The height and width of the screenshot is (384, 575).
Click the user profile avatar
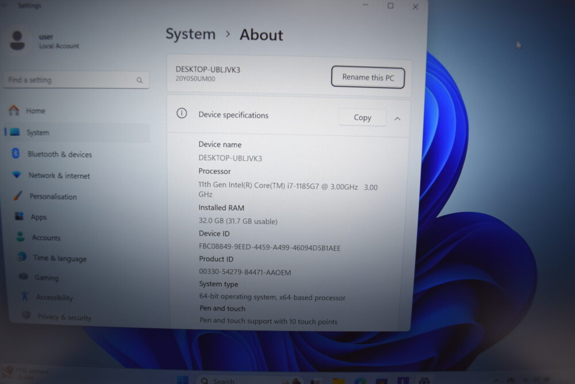pyautogui.click(x=17, y=40)
